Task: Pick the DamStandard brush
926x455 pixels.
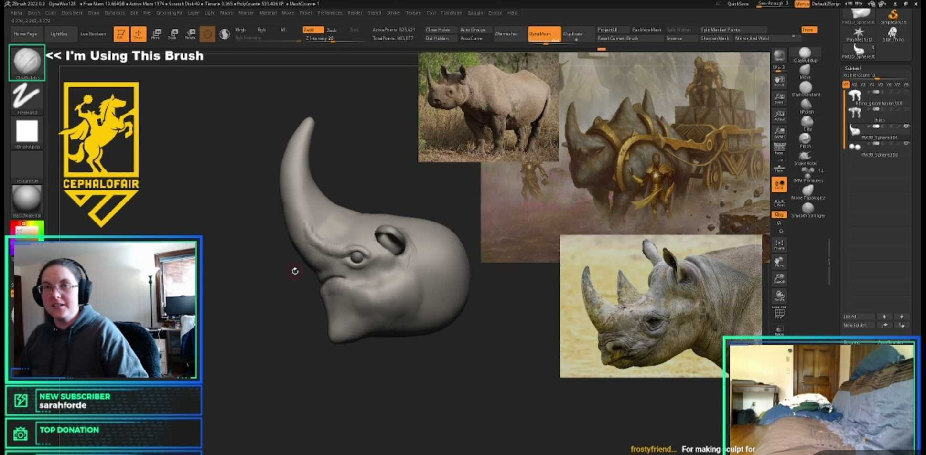Action: pos(806,88)
